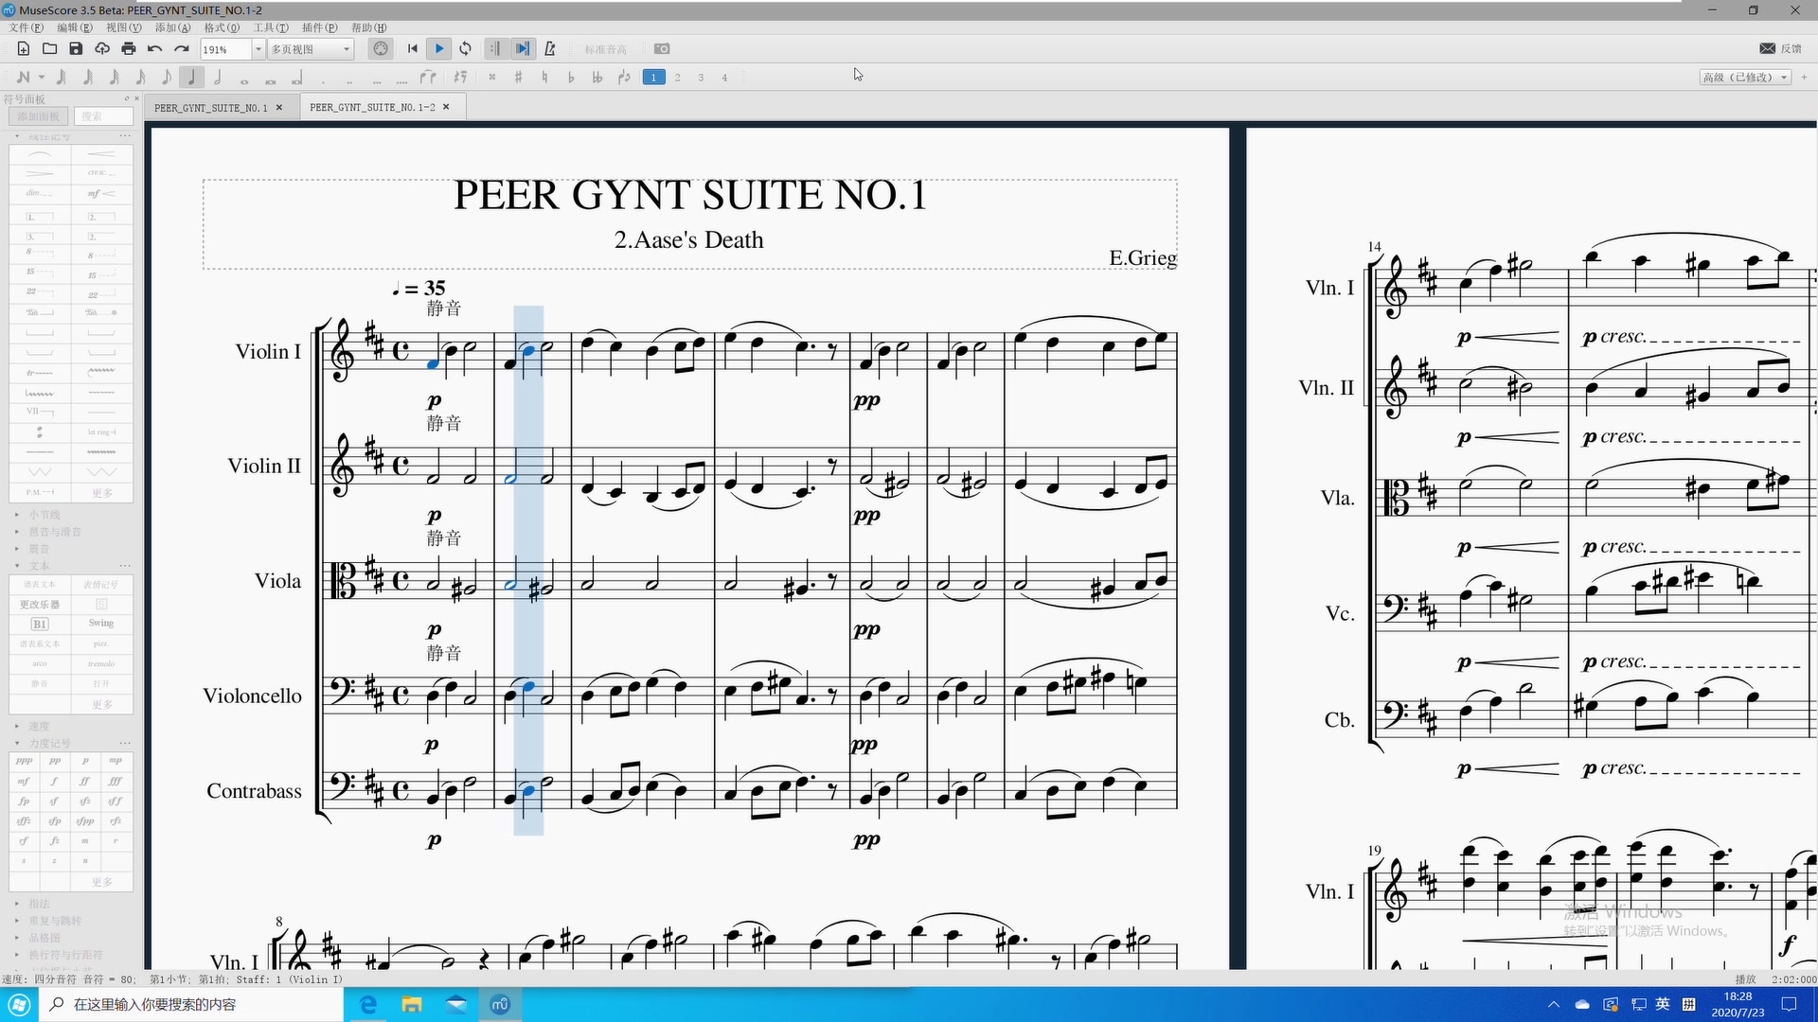The height and width of the screenshot is (1022, 1818).
Task: Select Swing text in palette
Action: pyautogui.click(x=101, y=624)
